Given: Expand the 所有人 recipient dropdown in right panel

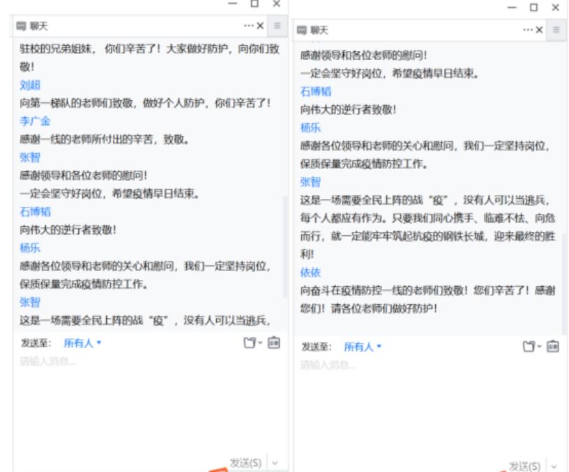Looking at the screenshot, I should click(x=363, y=347).
